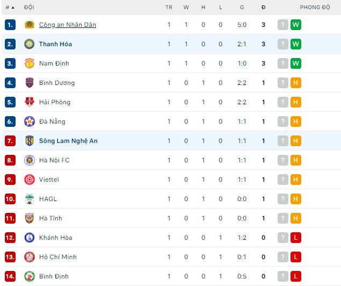
Task: Open the Công an Nhân Dân team link
Action: pos(68,25)
